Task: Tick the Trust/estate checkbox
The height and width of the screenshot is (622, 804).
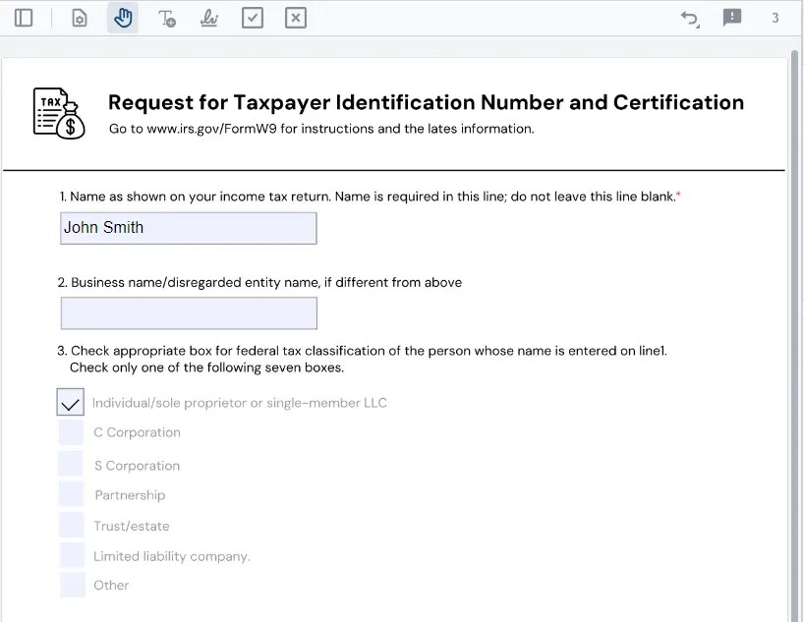Action: click(x=72, y=525)
